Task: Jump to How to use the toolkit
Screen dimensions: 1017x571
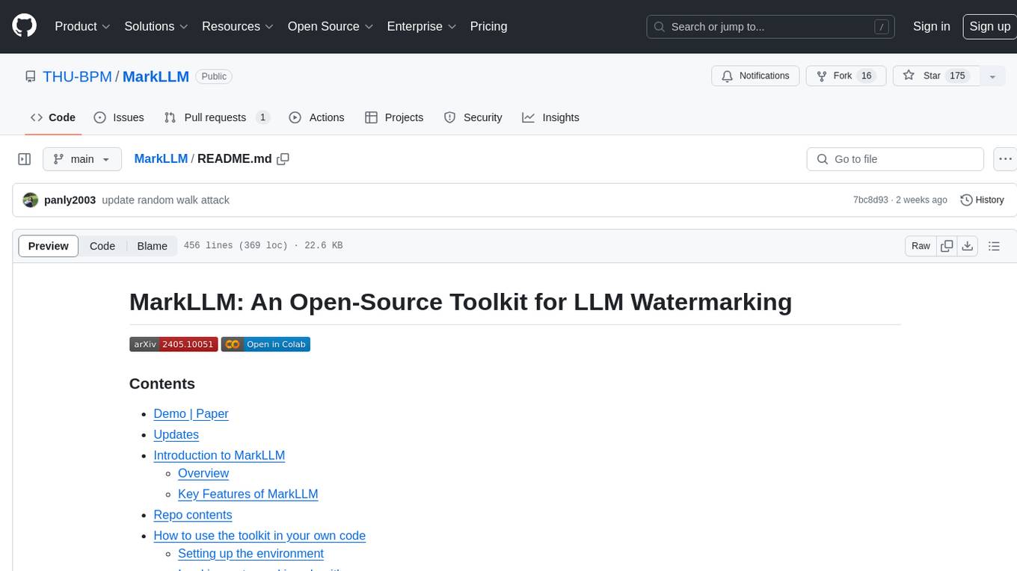Action: (x=259, y=537)
